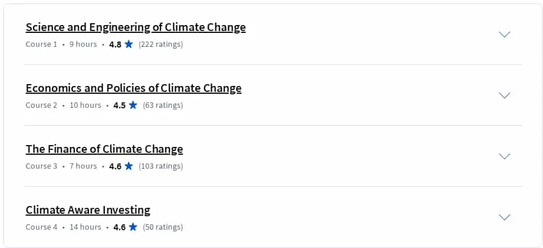Click the 222 ratings count

coord(160,44)
